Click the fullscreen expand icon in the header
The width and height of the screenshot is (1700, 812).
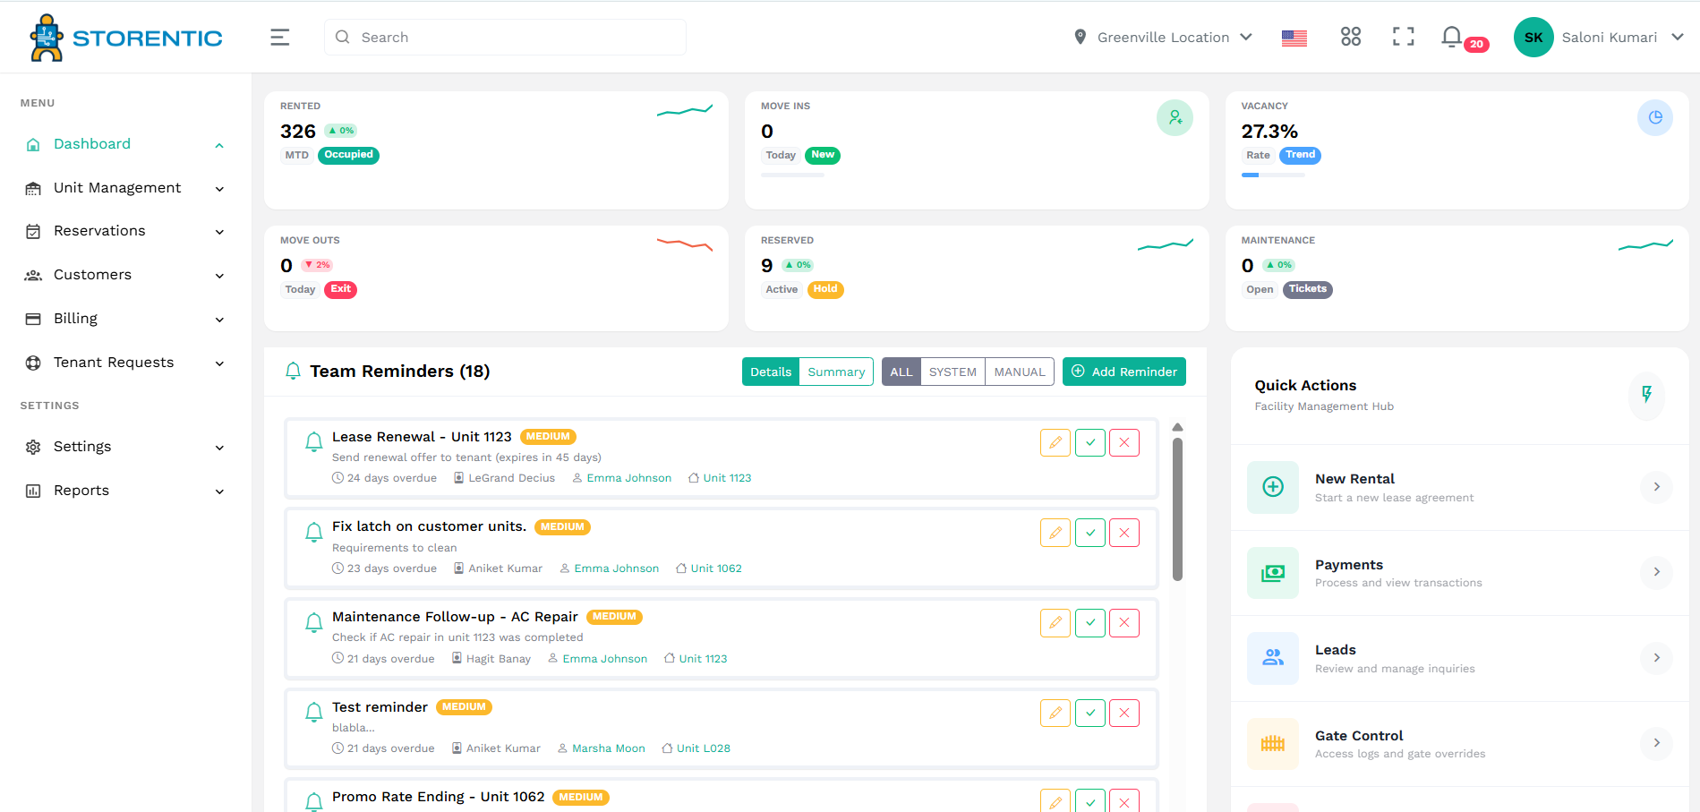[1402, 37]
